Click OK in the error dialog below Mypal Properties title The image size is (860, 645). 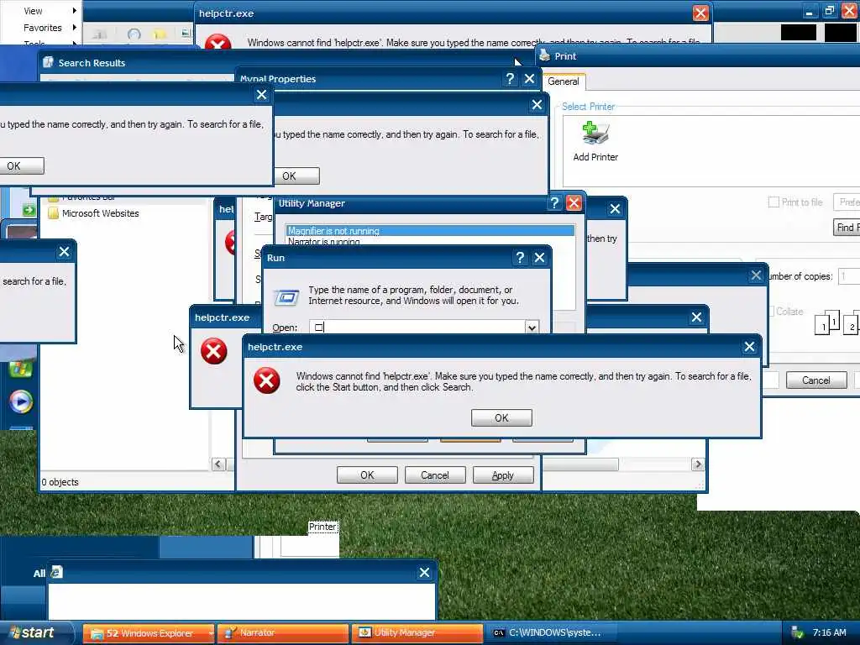[296, 176]
